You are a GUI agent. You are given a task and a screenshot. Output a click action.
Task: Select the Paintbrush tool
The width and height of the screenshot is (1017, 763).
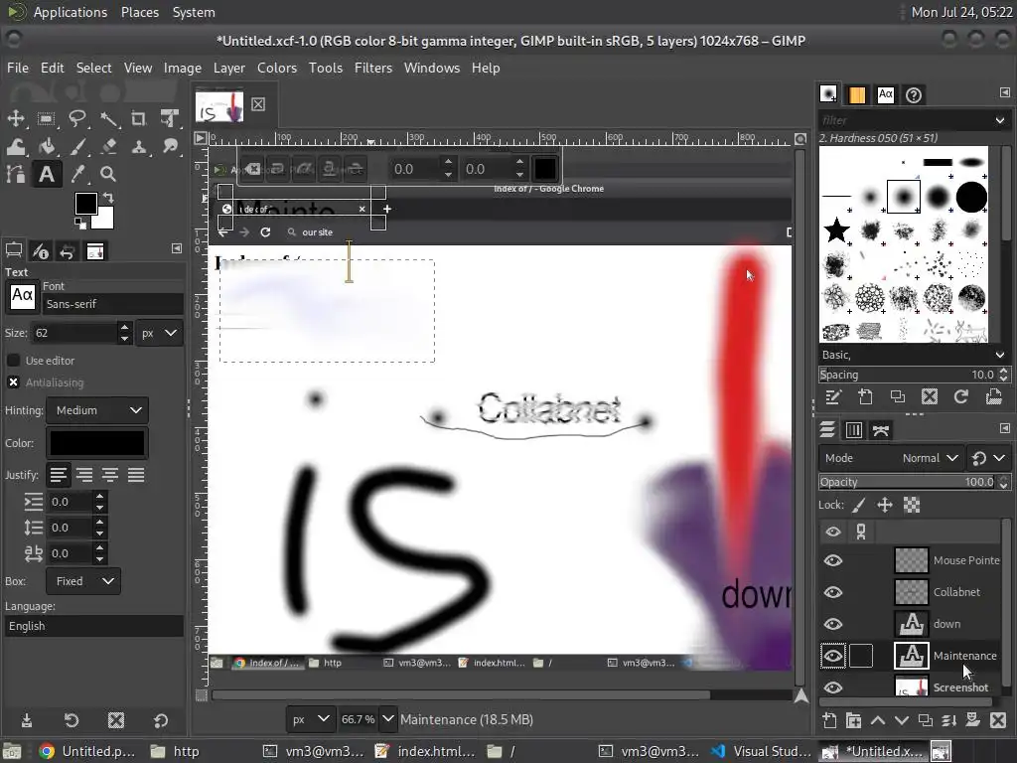tap(77, 147)
